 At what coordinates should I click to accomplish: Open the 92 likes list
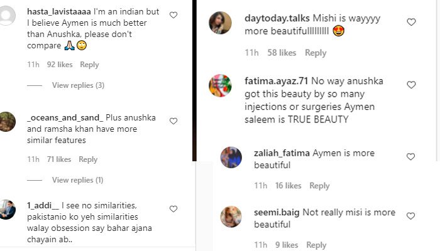click(x=60, y=65)
